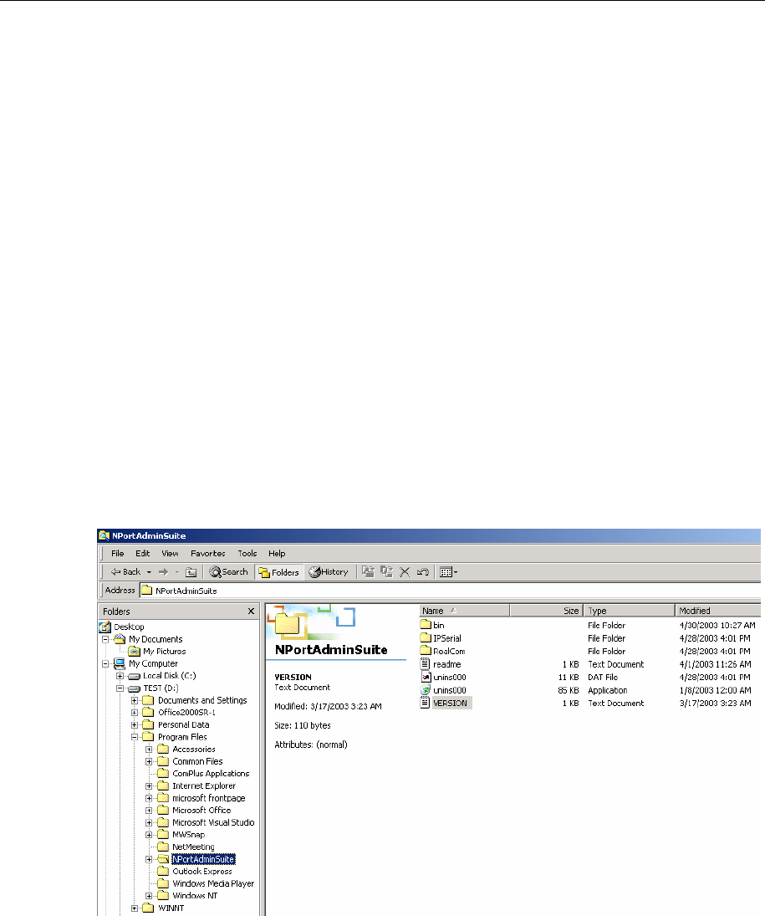Open the Back history dropdown arrow
This screenshot has width=765, height=916.
(x=149, y=572)
